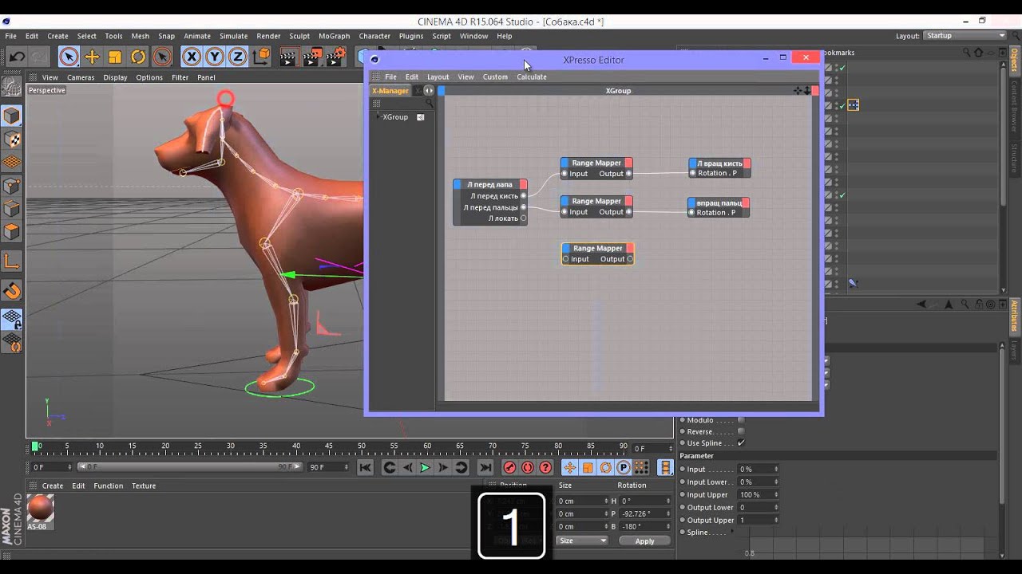This screenshot has height=574, width=1022.
Task: Select the XGroup item in X-Manager
Action: (x=395, y=117)
